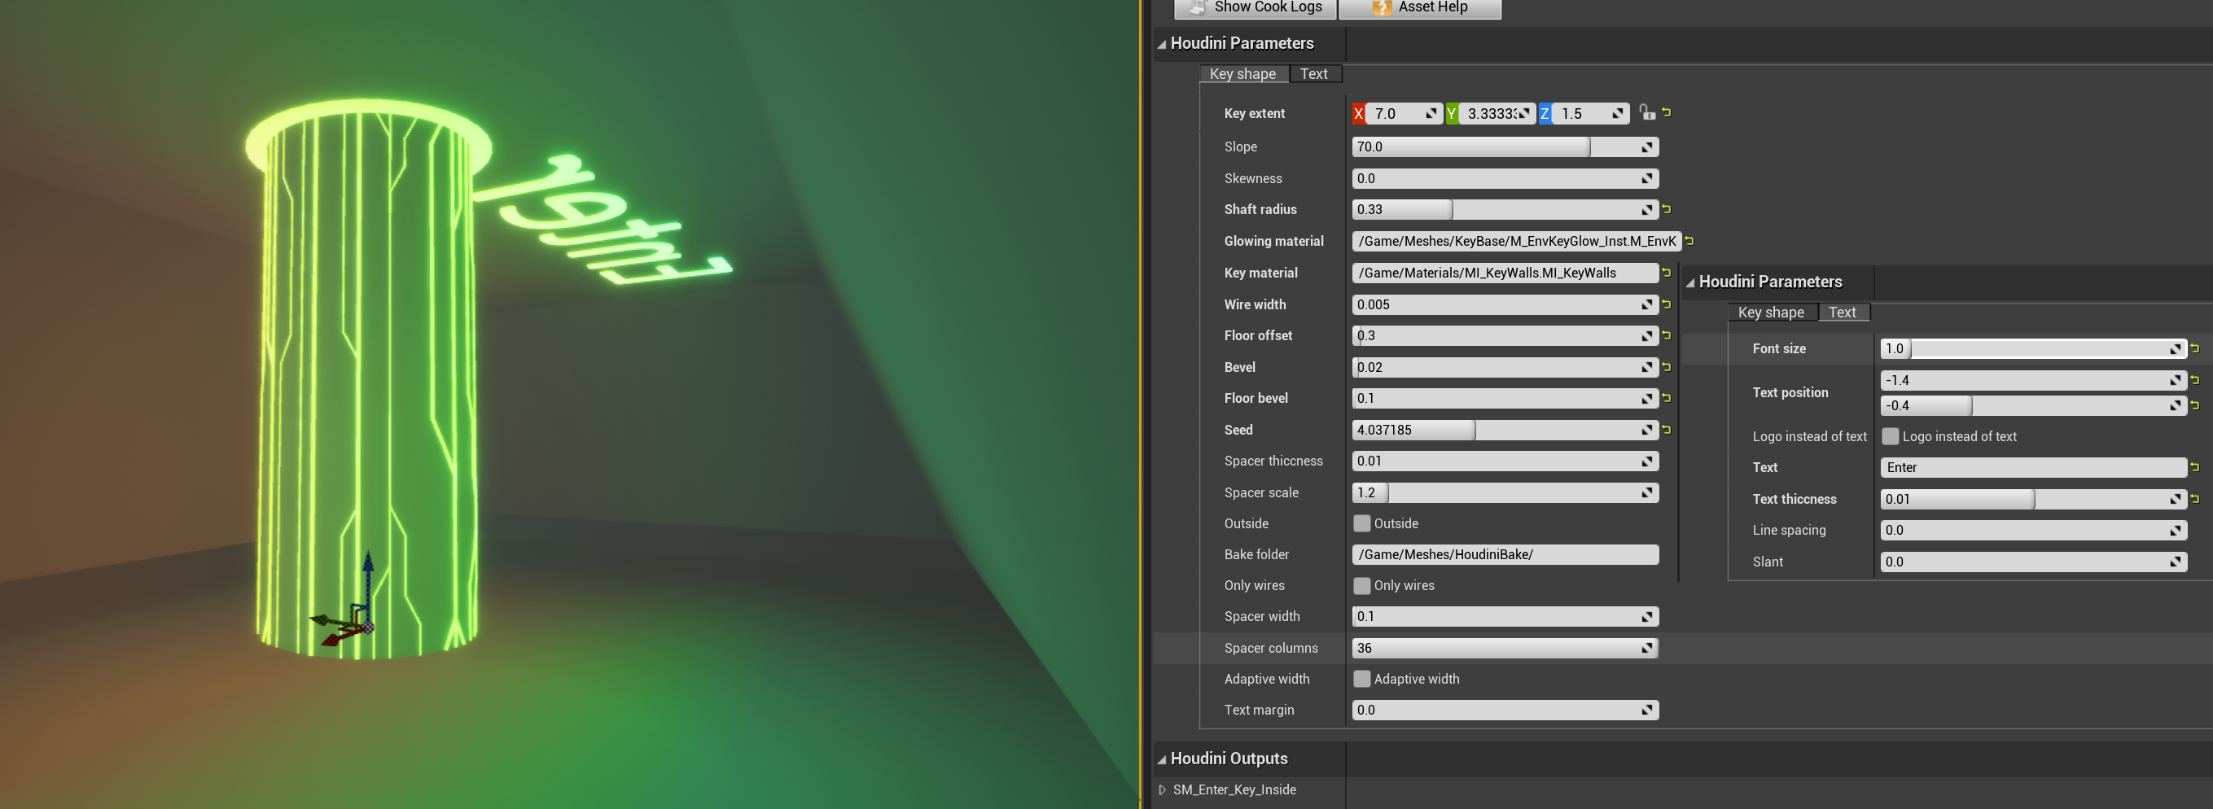
Task: Check Logo instead of text option
Action: [1890, 436]
